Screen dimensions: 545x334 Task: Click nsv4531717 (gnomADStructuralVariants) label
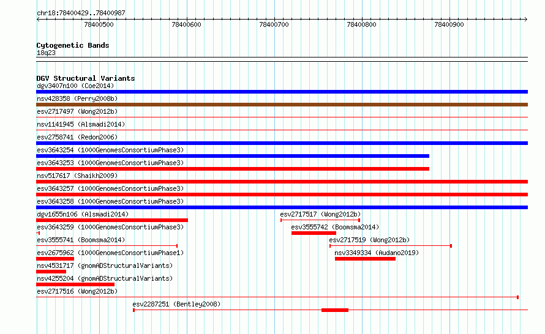pyautogui.click(x=105, y=265)
